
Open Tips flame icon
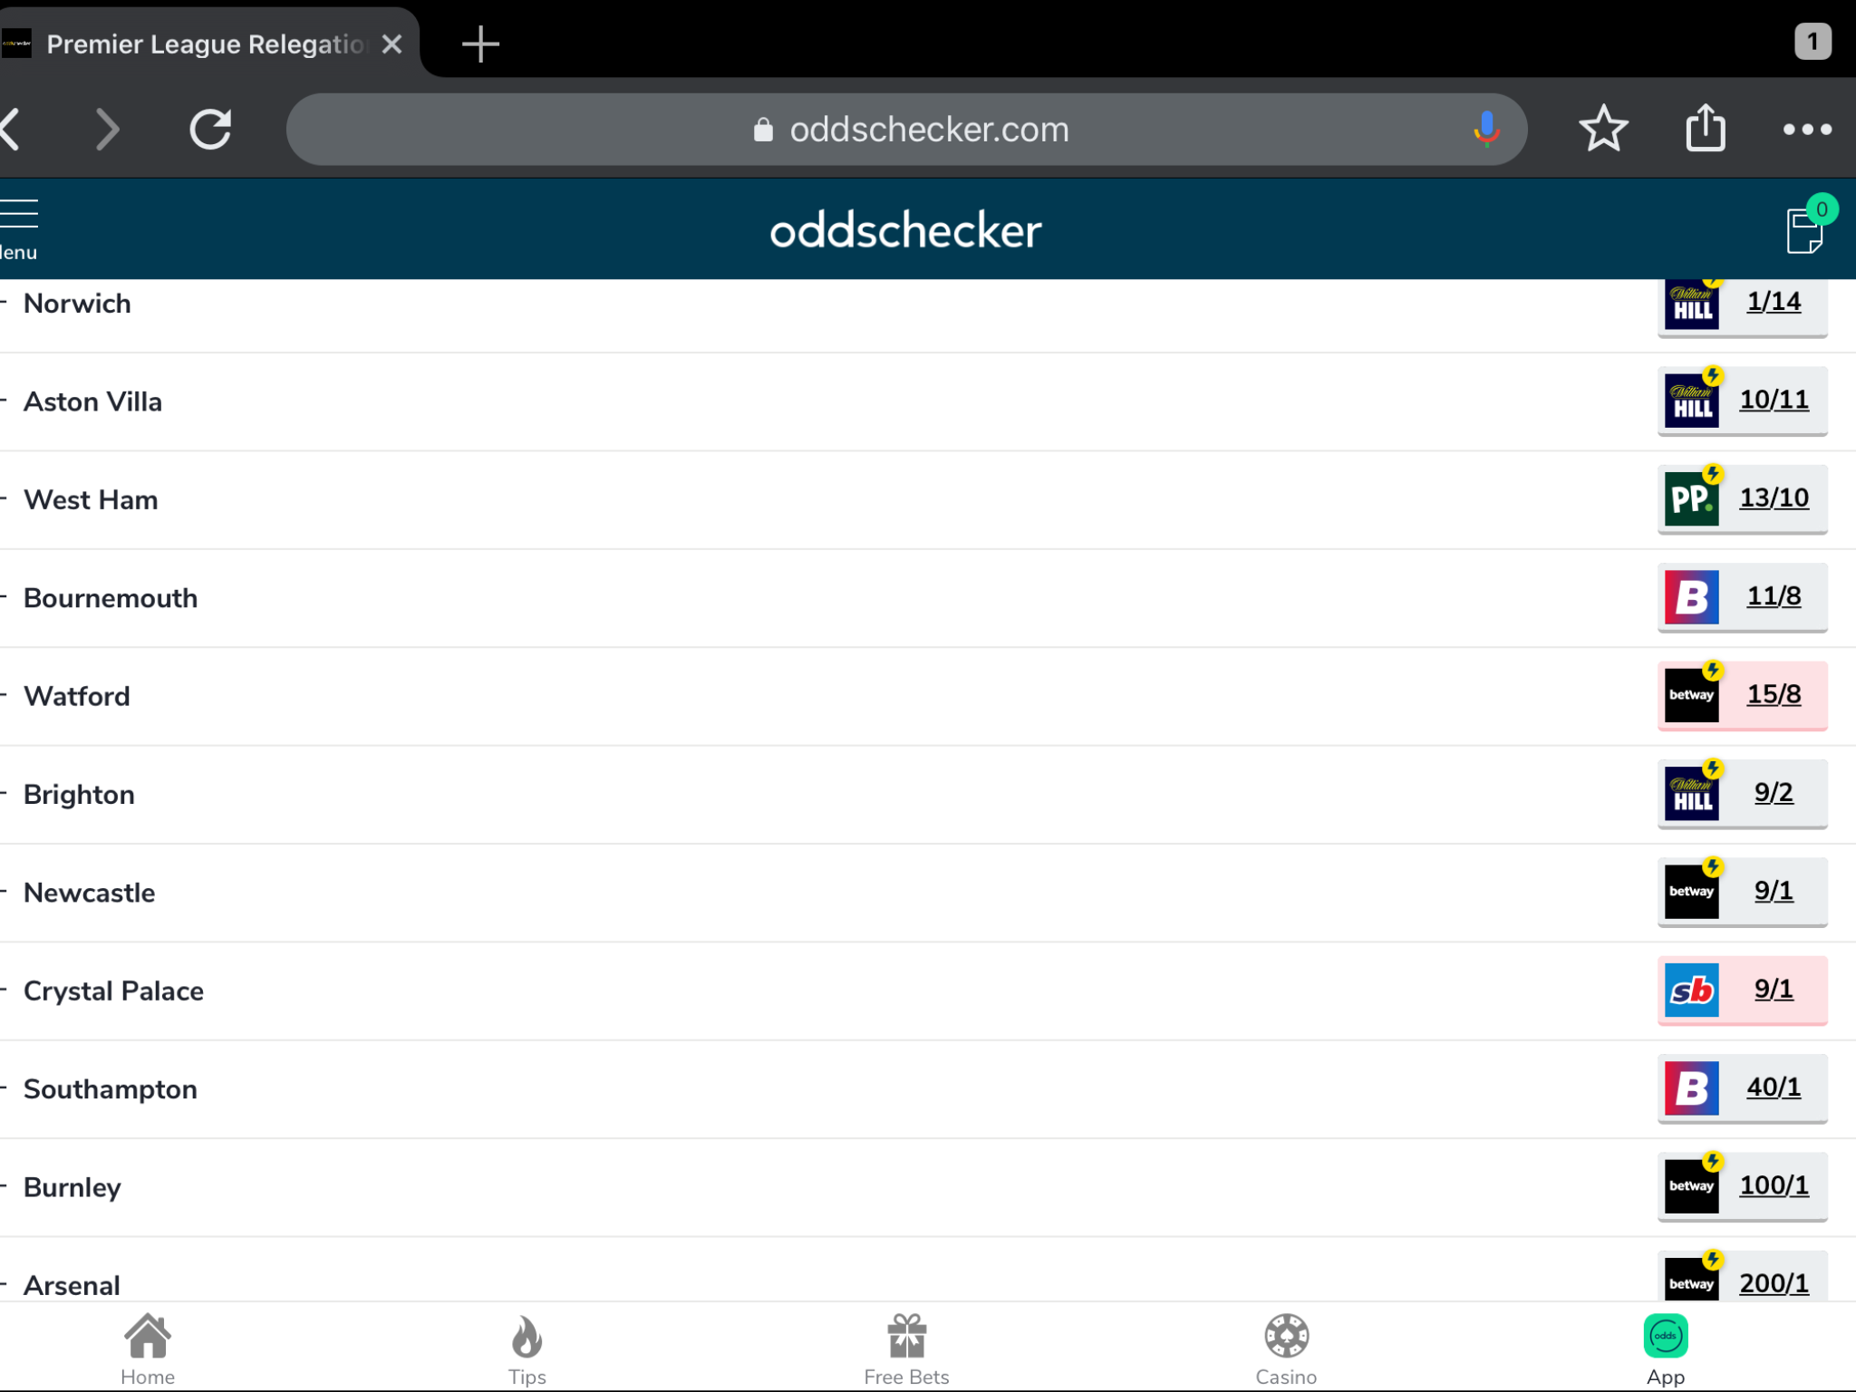(527, 1349)
